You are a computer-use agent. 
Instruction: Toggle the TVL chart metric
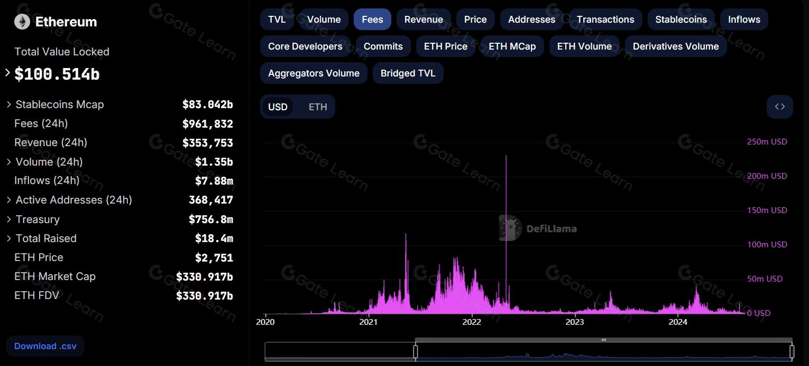pyautogui.click(x=277, y=20)
